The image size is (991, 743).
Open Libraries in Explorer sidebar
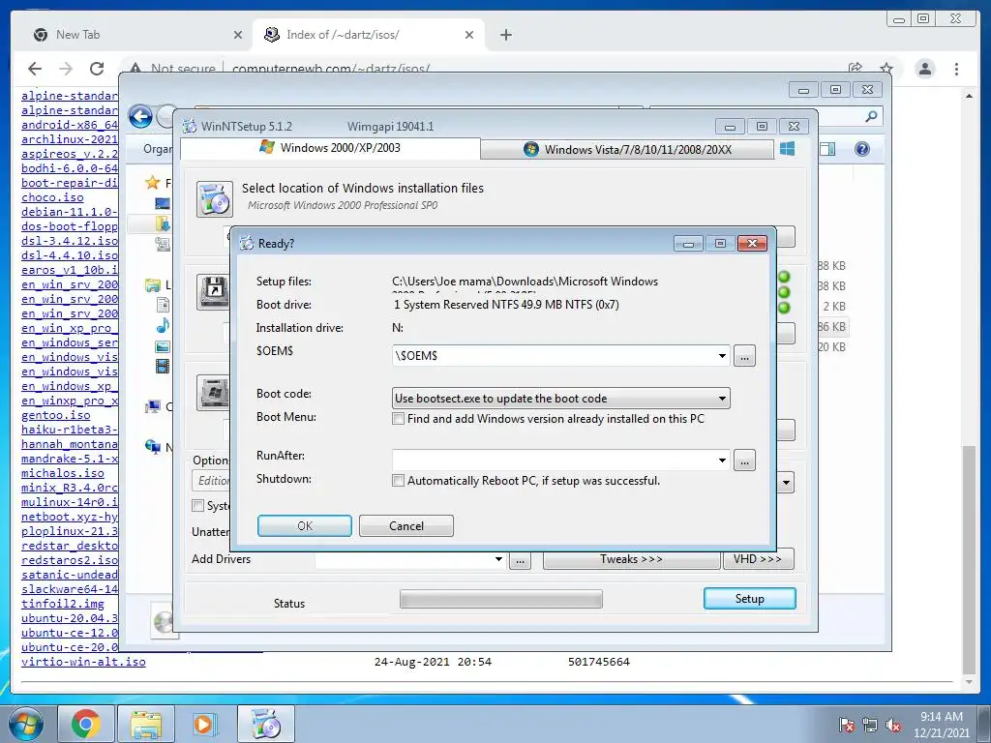152,285
